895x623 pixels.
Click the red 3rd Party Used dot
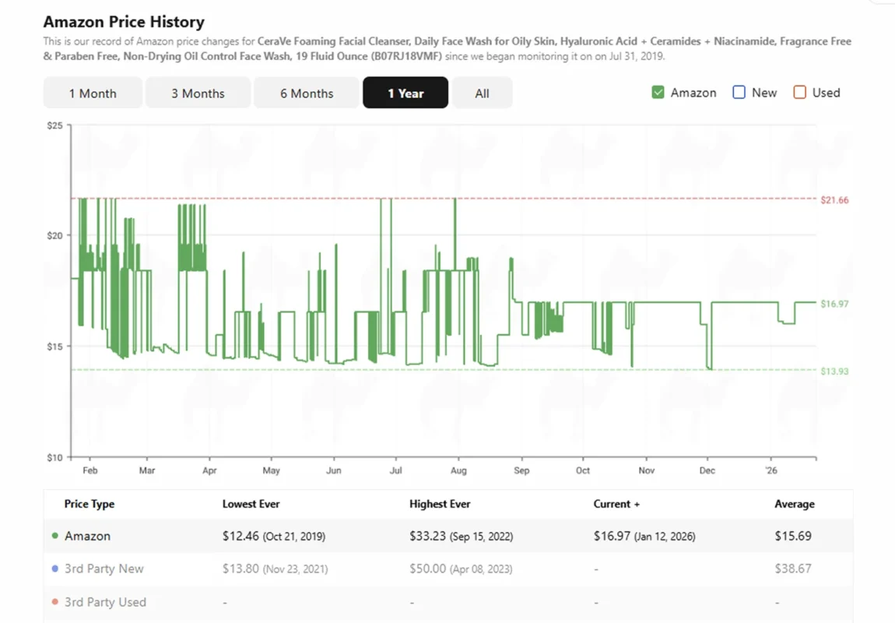coord(54,602)
